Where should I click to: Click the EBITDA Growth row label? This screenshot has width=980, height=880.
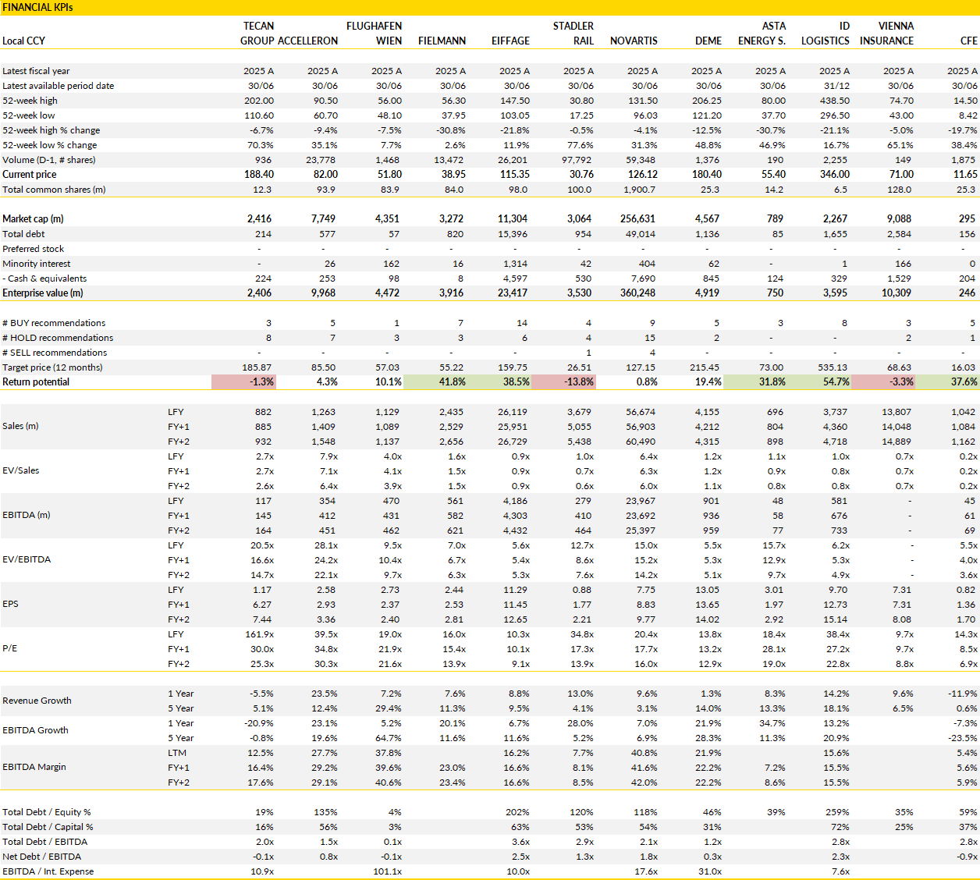tap(35, 730)
